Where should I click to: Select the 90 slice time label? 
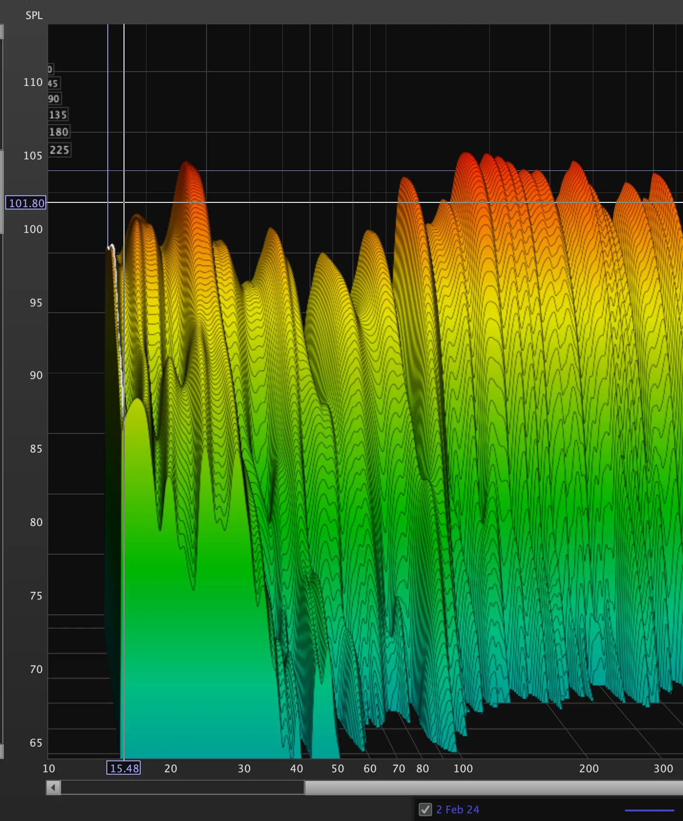54,99
